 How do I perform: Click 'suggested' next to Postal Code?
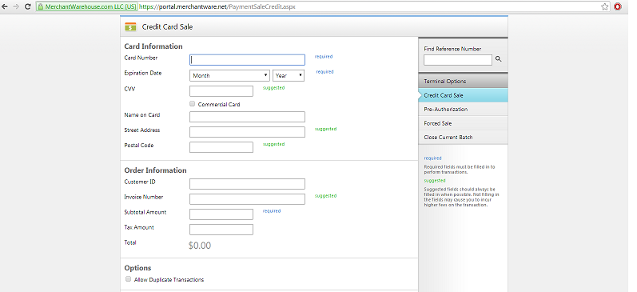click(x=274, y=144)
